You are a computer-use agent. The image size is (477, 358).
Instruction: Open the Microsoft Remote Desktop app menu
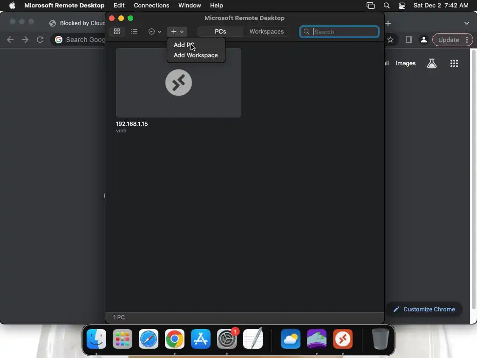(x=64, y=5)
